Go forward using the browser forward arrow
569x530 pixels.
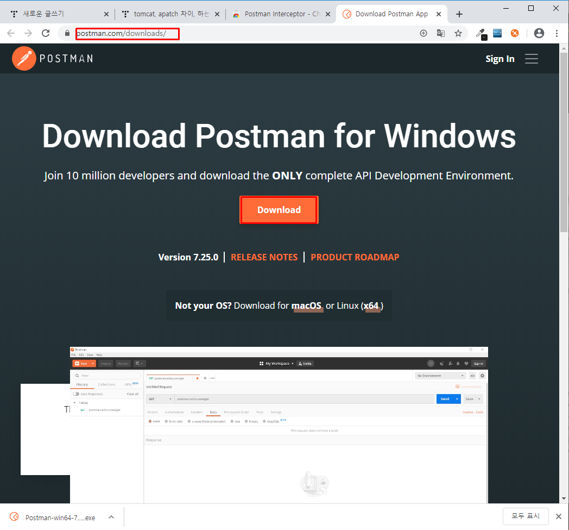(28, 33)
